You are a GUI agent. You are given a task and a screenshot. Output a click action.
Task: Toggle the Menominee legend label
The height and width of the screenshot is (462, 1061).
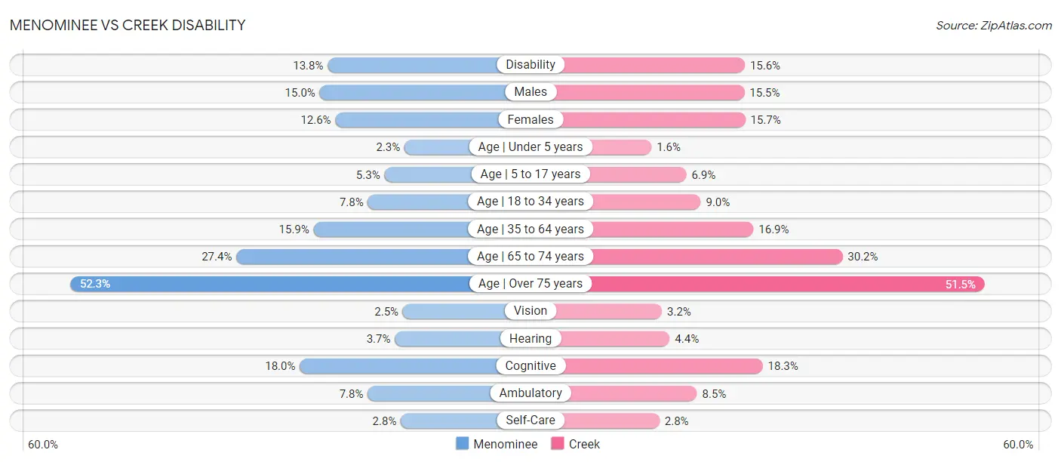(x=505, y=444)
